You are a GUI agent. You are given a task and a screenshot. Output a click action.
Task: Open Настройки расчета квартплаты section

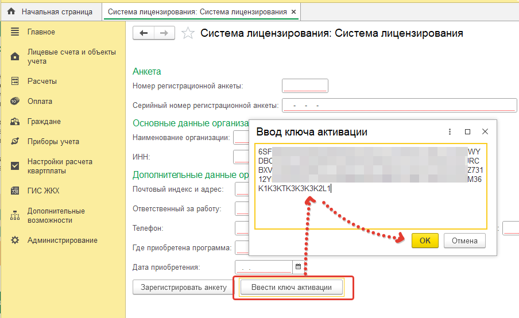coord(60,166)
